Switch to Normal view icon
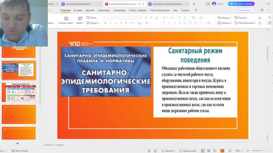This screenshot has height=153, width=273. (203, 151)
